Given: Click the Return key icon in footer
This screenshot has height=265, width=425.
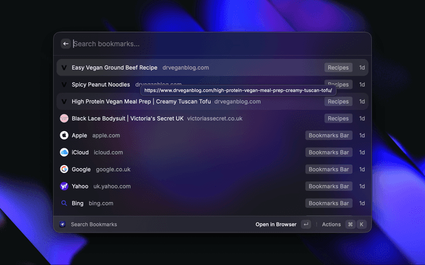Looking at the screenshot, I should pyautogui.click(x=305, y=225).
